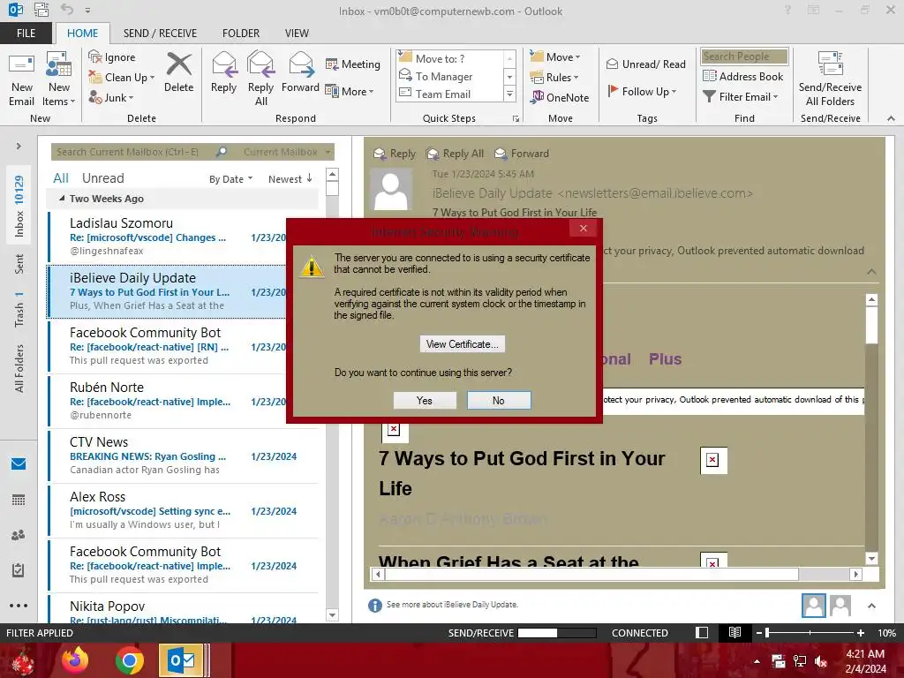Open Chrome from the taskbar
Image resolution: width=904 pixels, height=678 pixels.
click(x=129, y=660)
